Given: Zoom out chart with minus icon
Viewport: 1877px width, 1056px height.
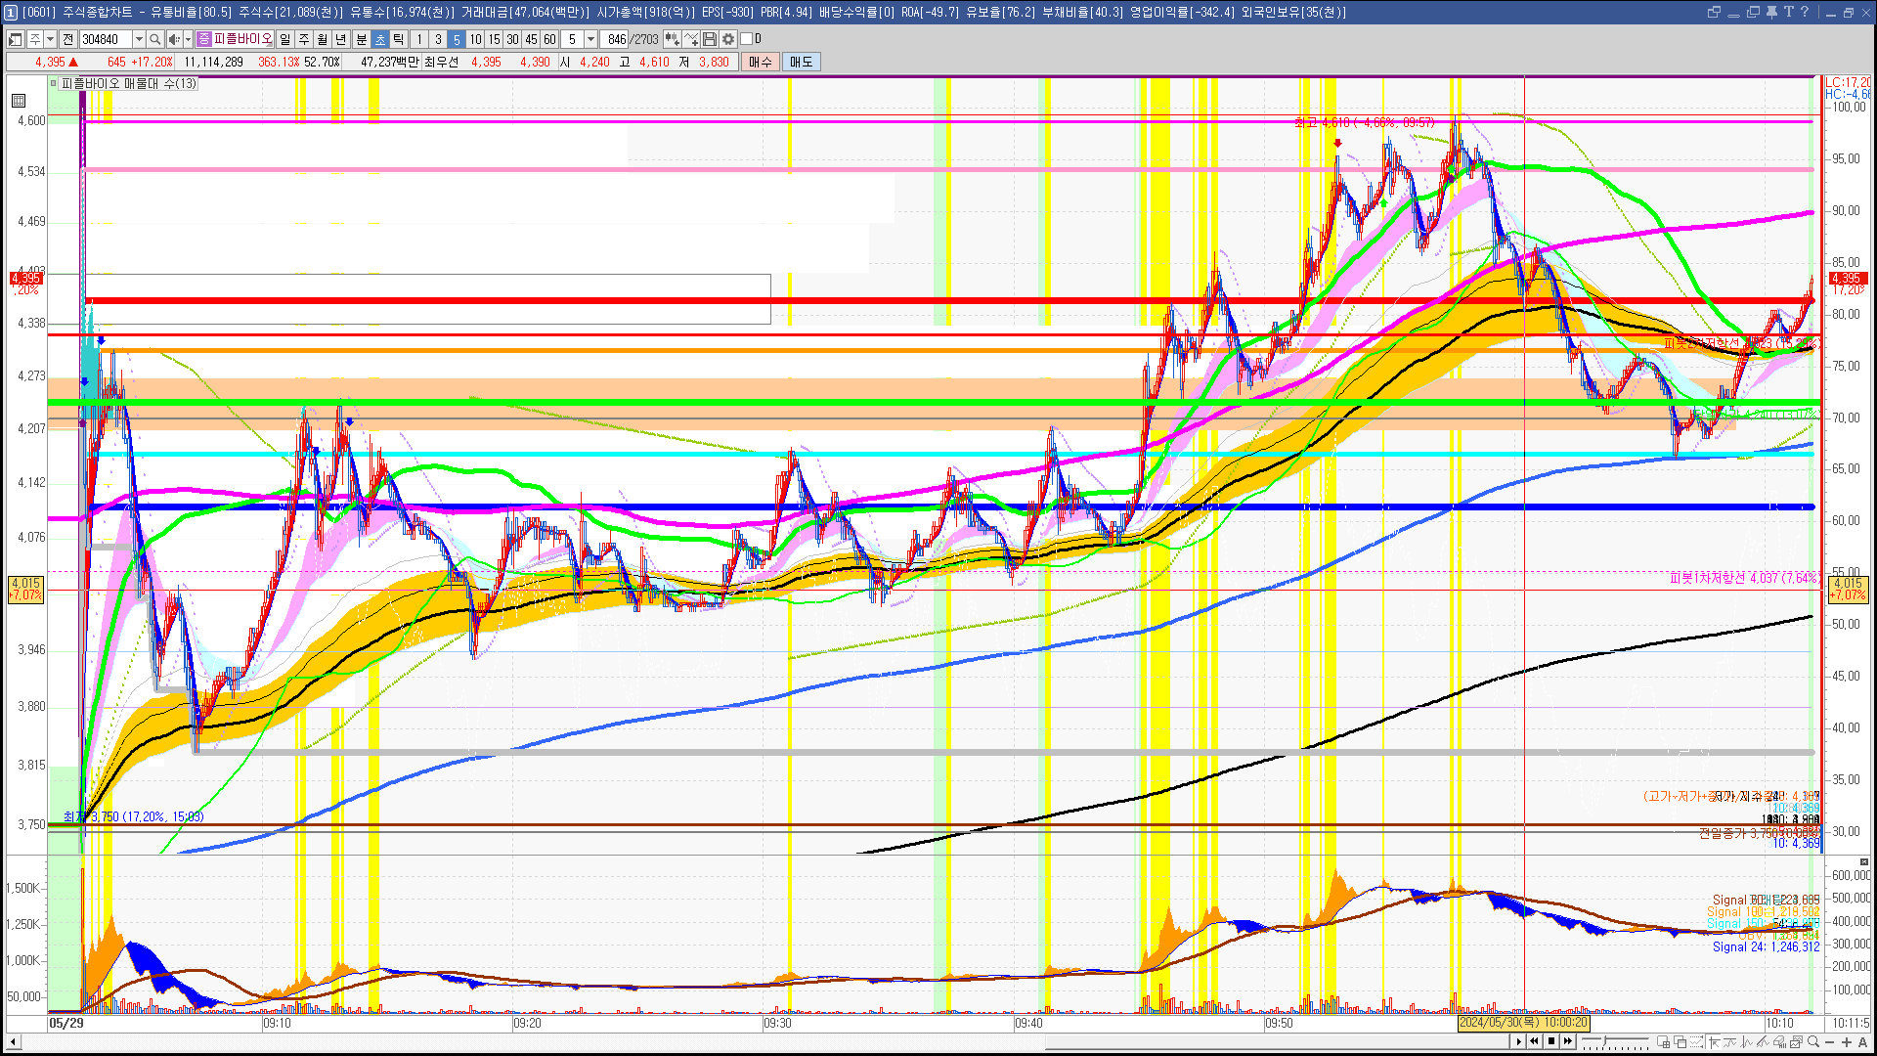Looking at the screenshot, I should click(x=1829, y=1041).
